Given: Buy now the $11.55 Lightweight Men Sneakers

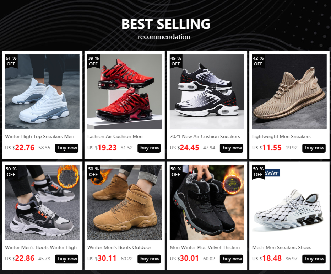Looking at the screenshot, I should [x=314, y=148].
